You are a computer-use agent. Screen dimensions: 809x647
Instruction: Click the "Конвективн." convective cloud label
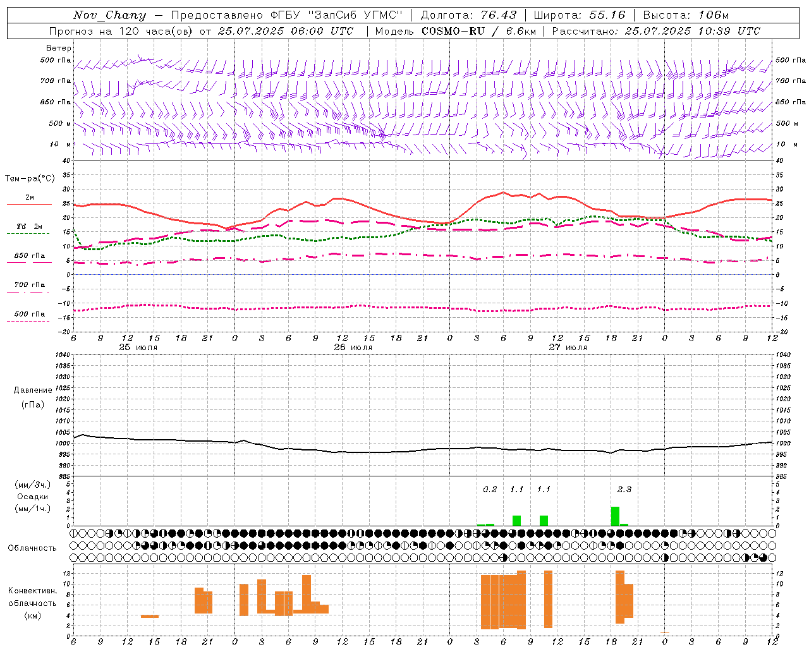tap(33, 591)
